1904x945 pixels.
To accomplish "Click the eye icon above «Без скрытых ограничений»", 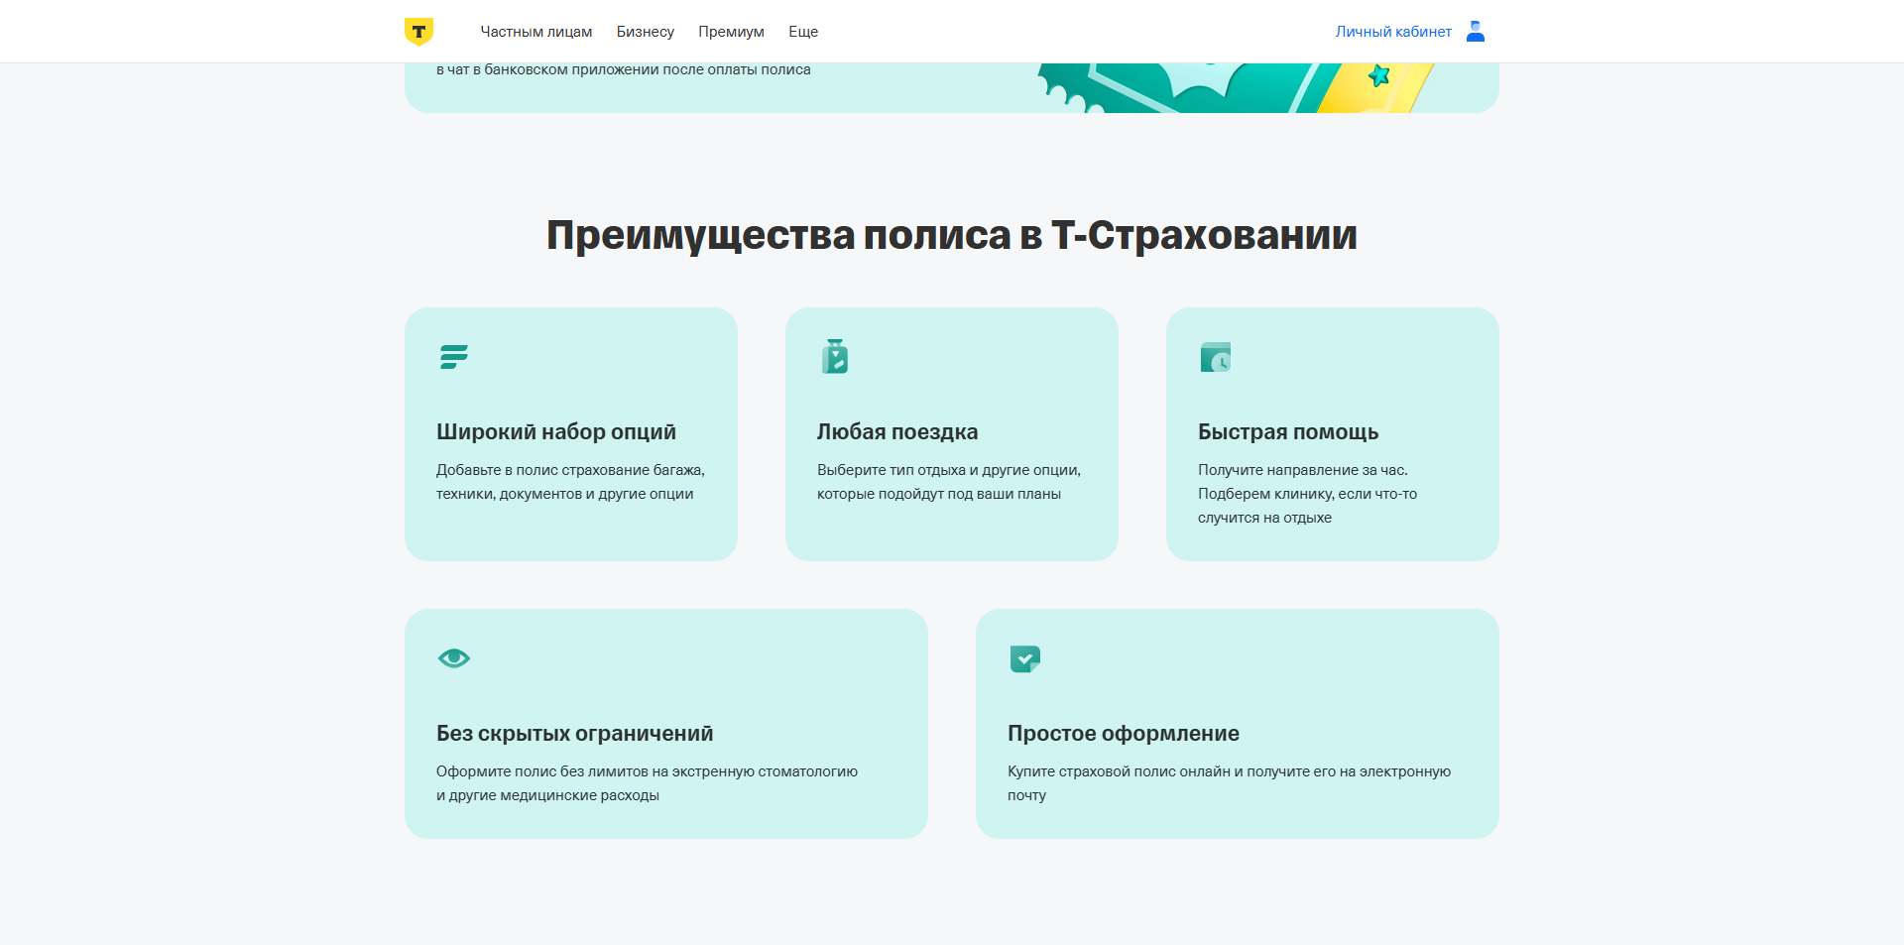I will 453,657.
